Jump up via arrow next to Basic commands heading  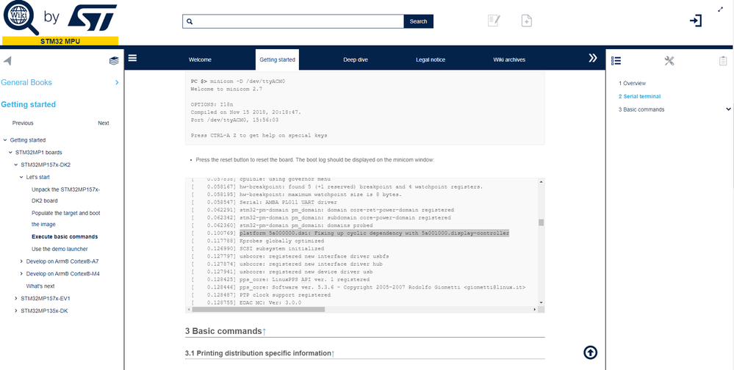[x=264, y=331]
